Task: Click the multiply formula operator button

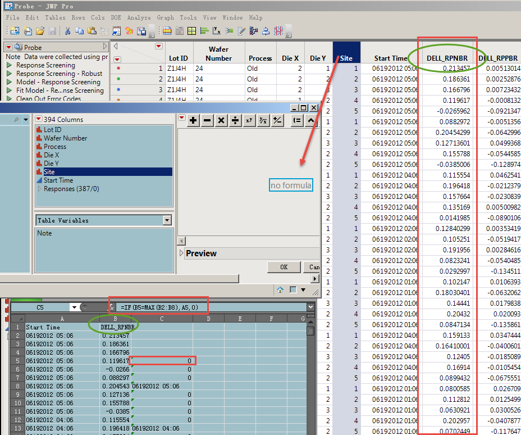Action: pos(221,120)
